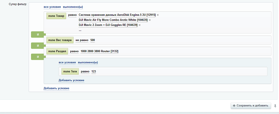
Task: Open the 'не равно' operator for Вес товара
Action: 82,40
